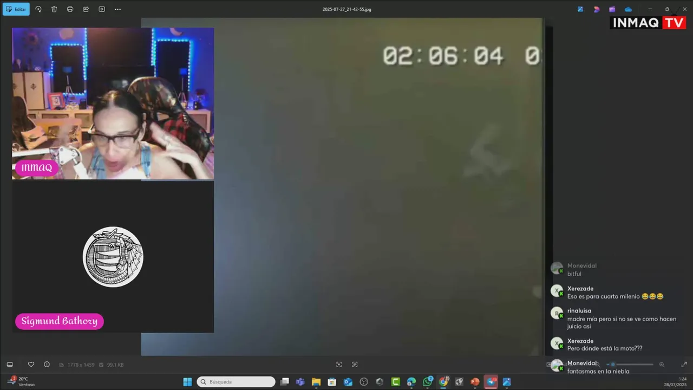Share the photo via the share icon
The image size is (693, 390).
point(86,9)
